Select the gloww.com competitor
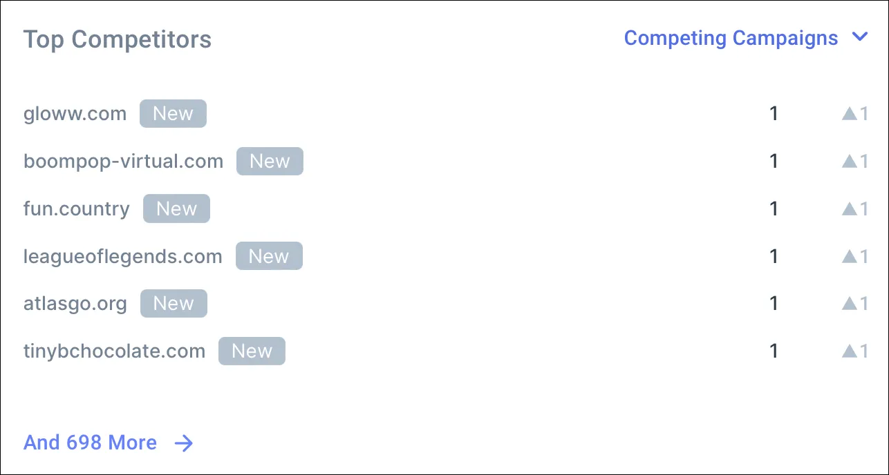This screenshot has height=475, width=889. 75,114
